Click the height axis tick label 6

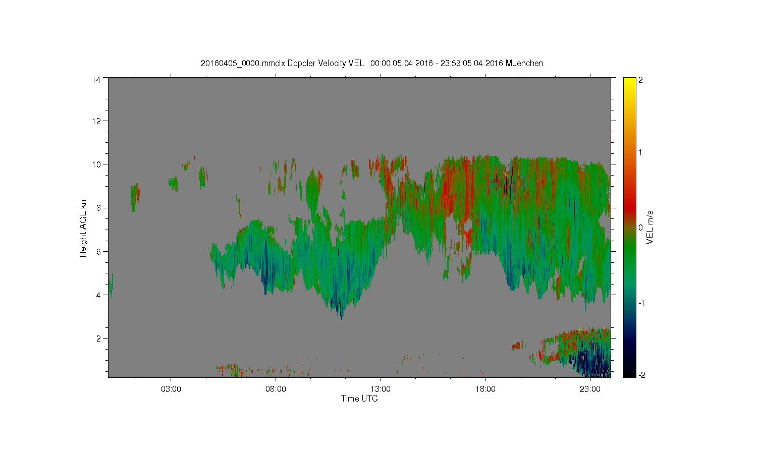pos(98,251)
